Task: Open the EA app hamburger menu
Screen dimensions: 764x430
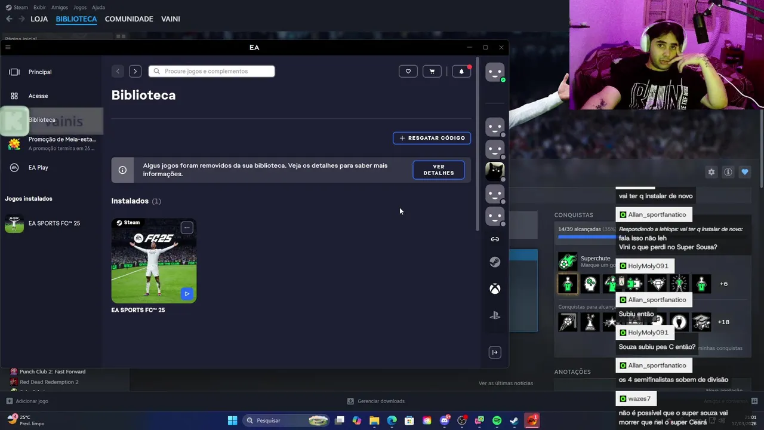Action: coord(8,47)
